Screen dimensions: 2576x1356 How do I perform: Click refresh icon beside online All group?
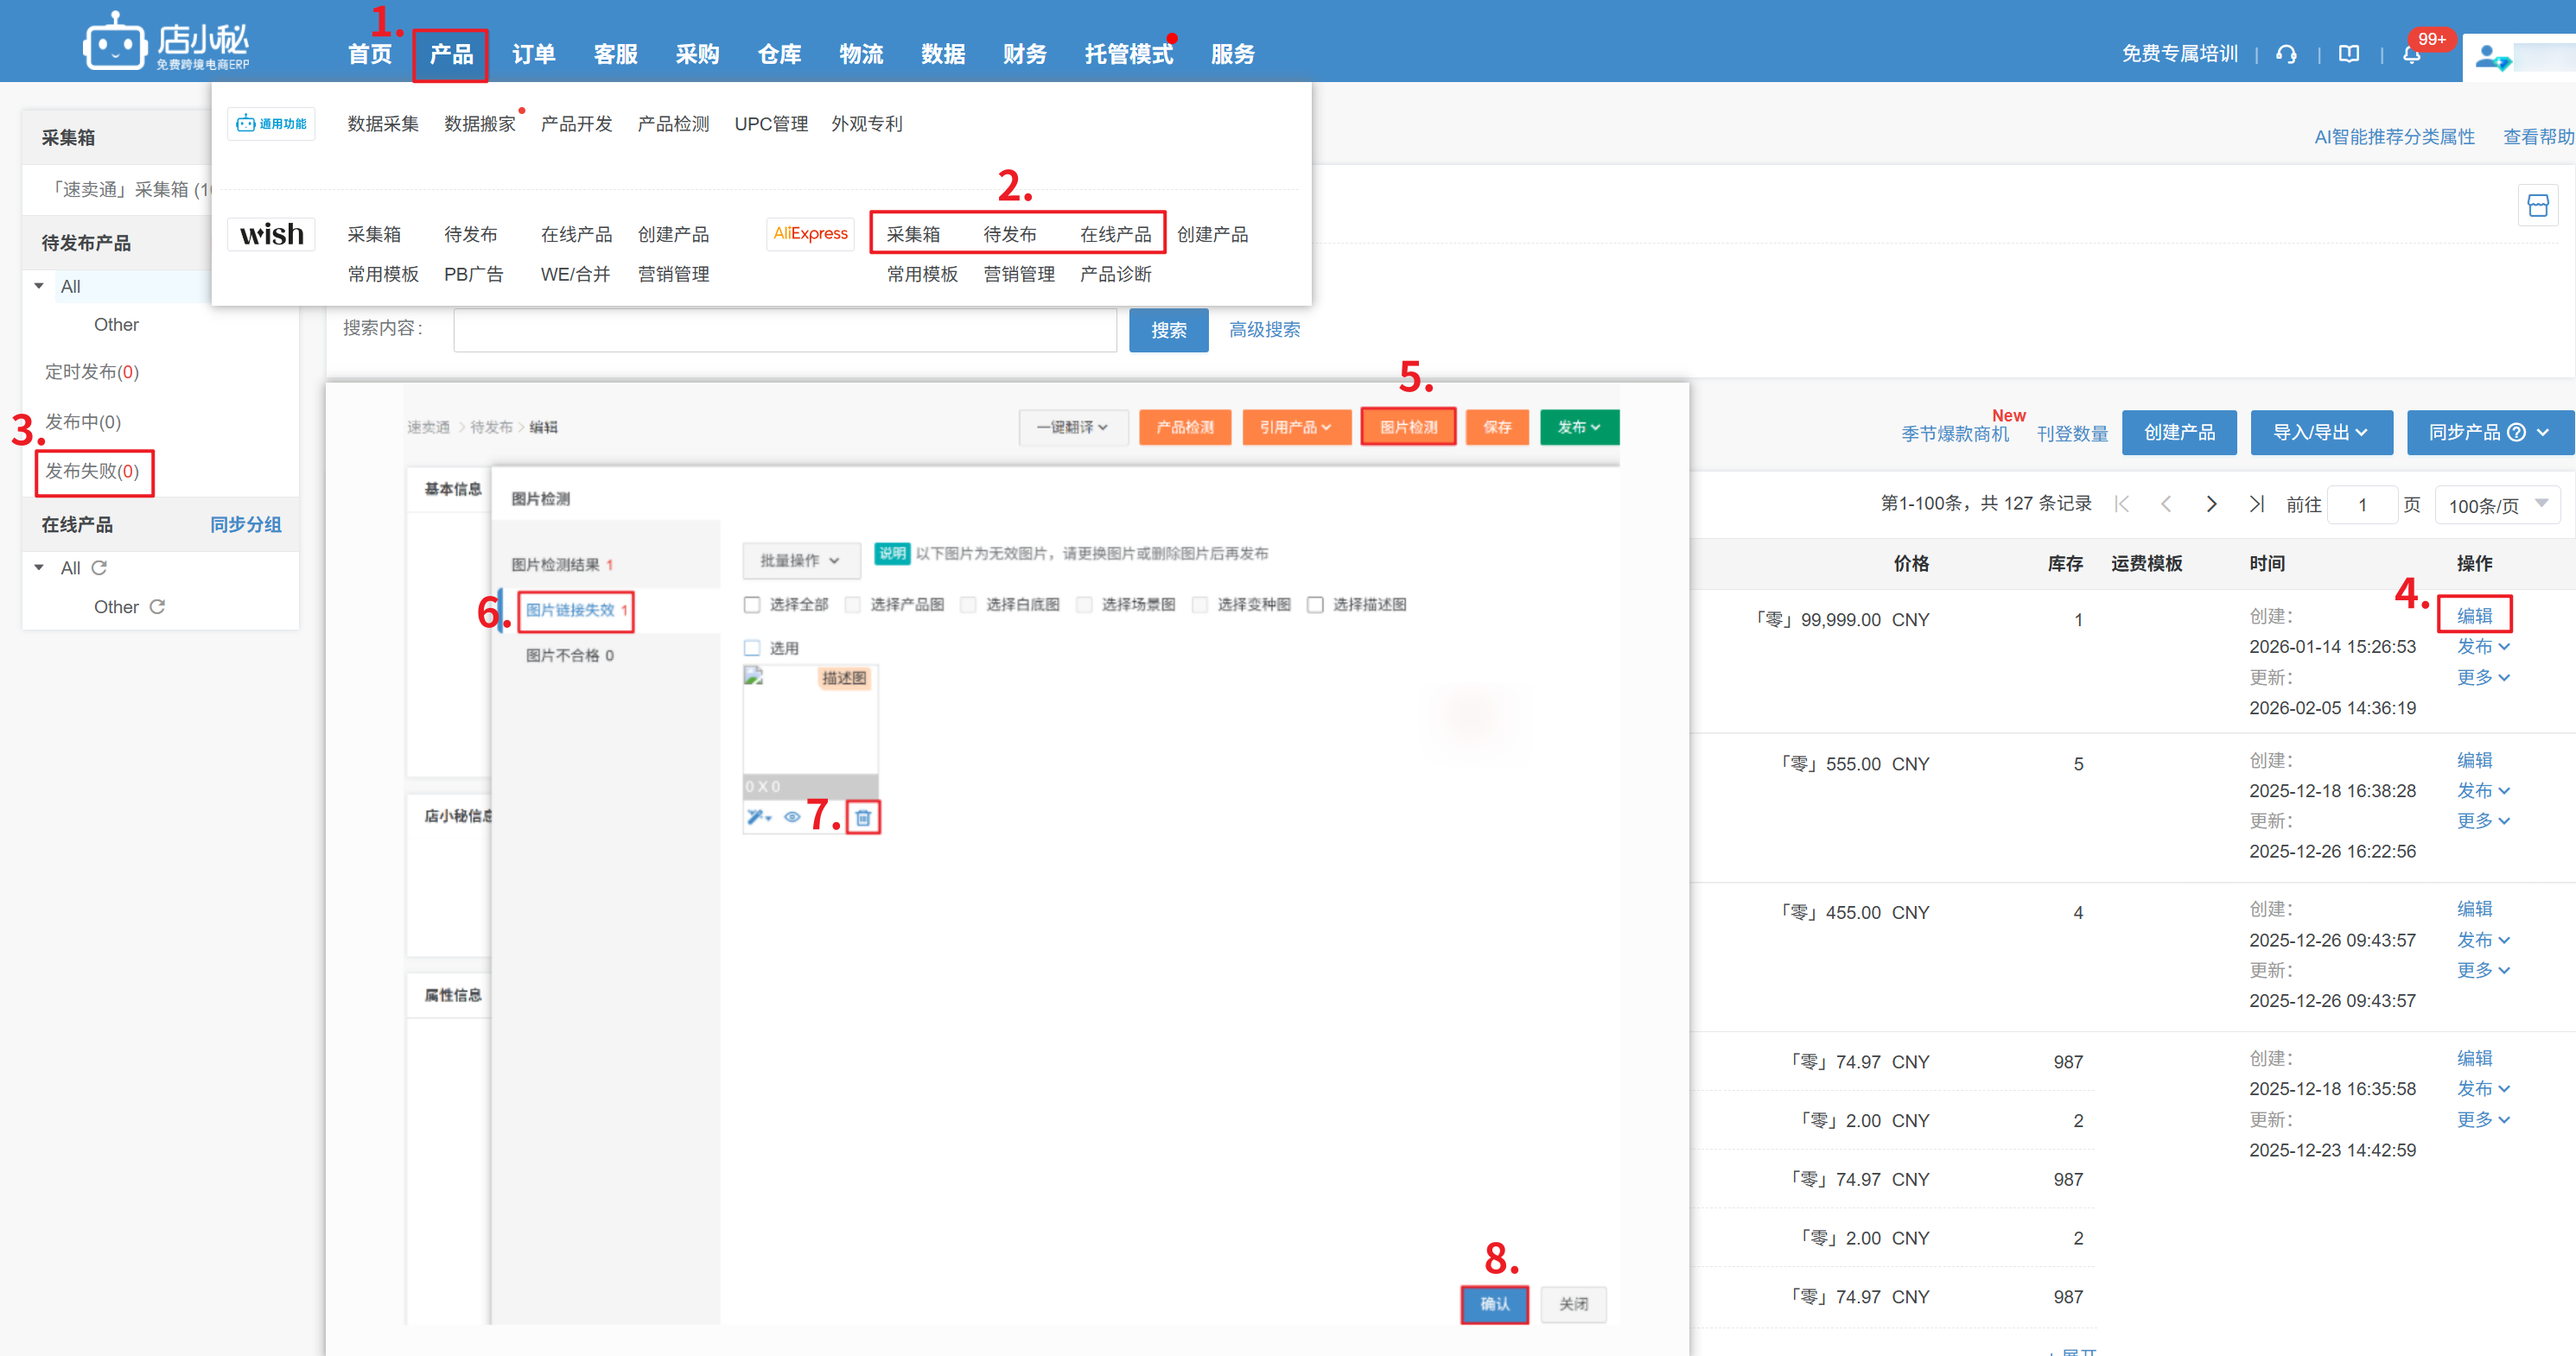click(99, 567)
